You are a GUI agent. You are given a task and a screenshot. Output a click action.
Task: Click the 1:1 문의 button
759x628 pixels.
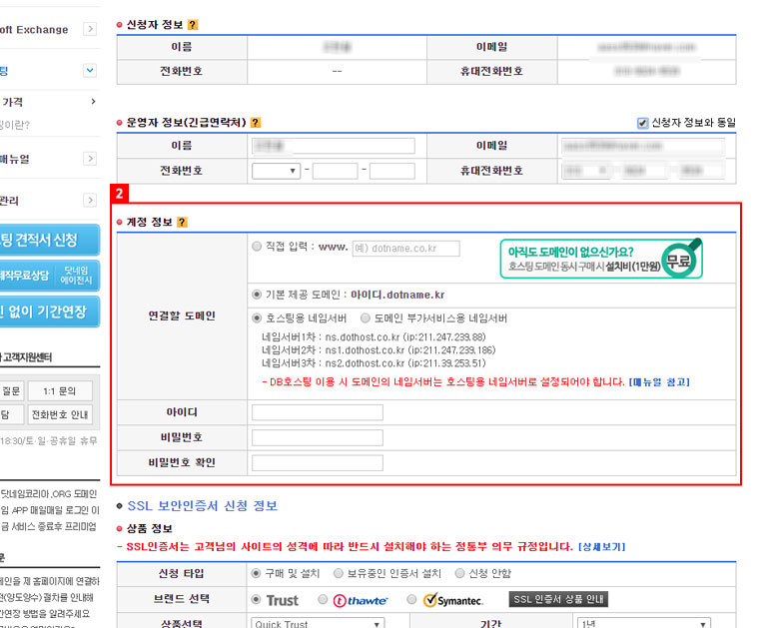click(x=60, y=390)
